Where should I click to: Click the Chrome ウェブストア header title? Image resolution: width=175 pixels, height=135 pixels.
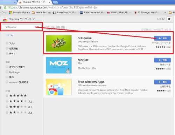click(x=22, y=19)
